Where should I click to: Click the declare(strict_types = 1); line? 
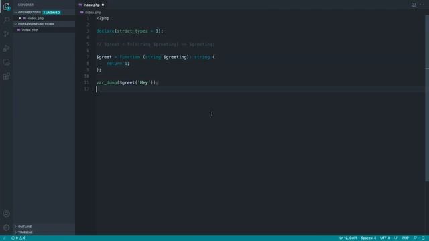pos(129,31)
